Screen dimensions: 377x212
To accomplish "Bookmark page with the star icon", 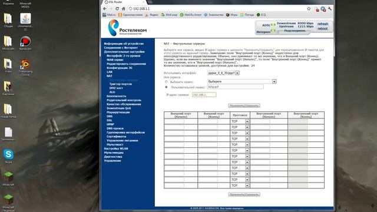I will pos(309,9).
